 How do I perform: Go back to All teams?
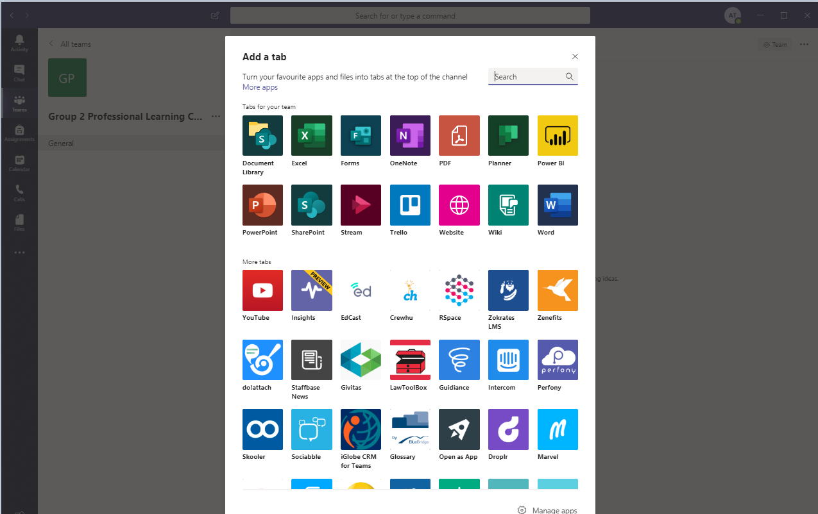tap(69, 44)
